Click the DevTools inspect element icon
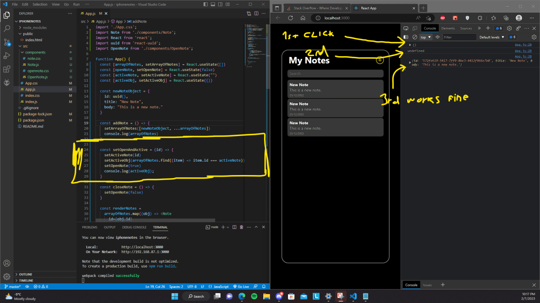 [405, 28]
